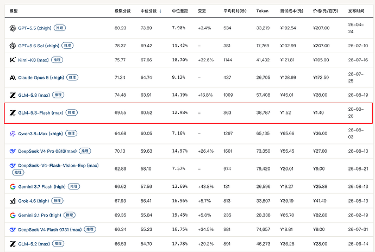
Task: Open the GPT-5.5 (xhigh) model link
Action: [35, 28]
